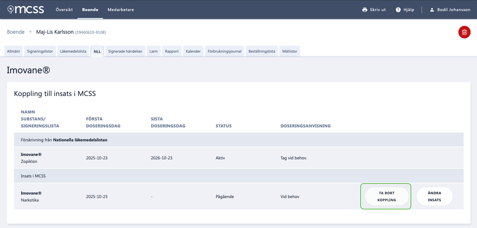Select Boende in the top navigation
477x228 pixels.
[90, 10]
